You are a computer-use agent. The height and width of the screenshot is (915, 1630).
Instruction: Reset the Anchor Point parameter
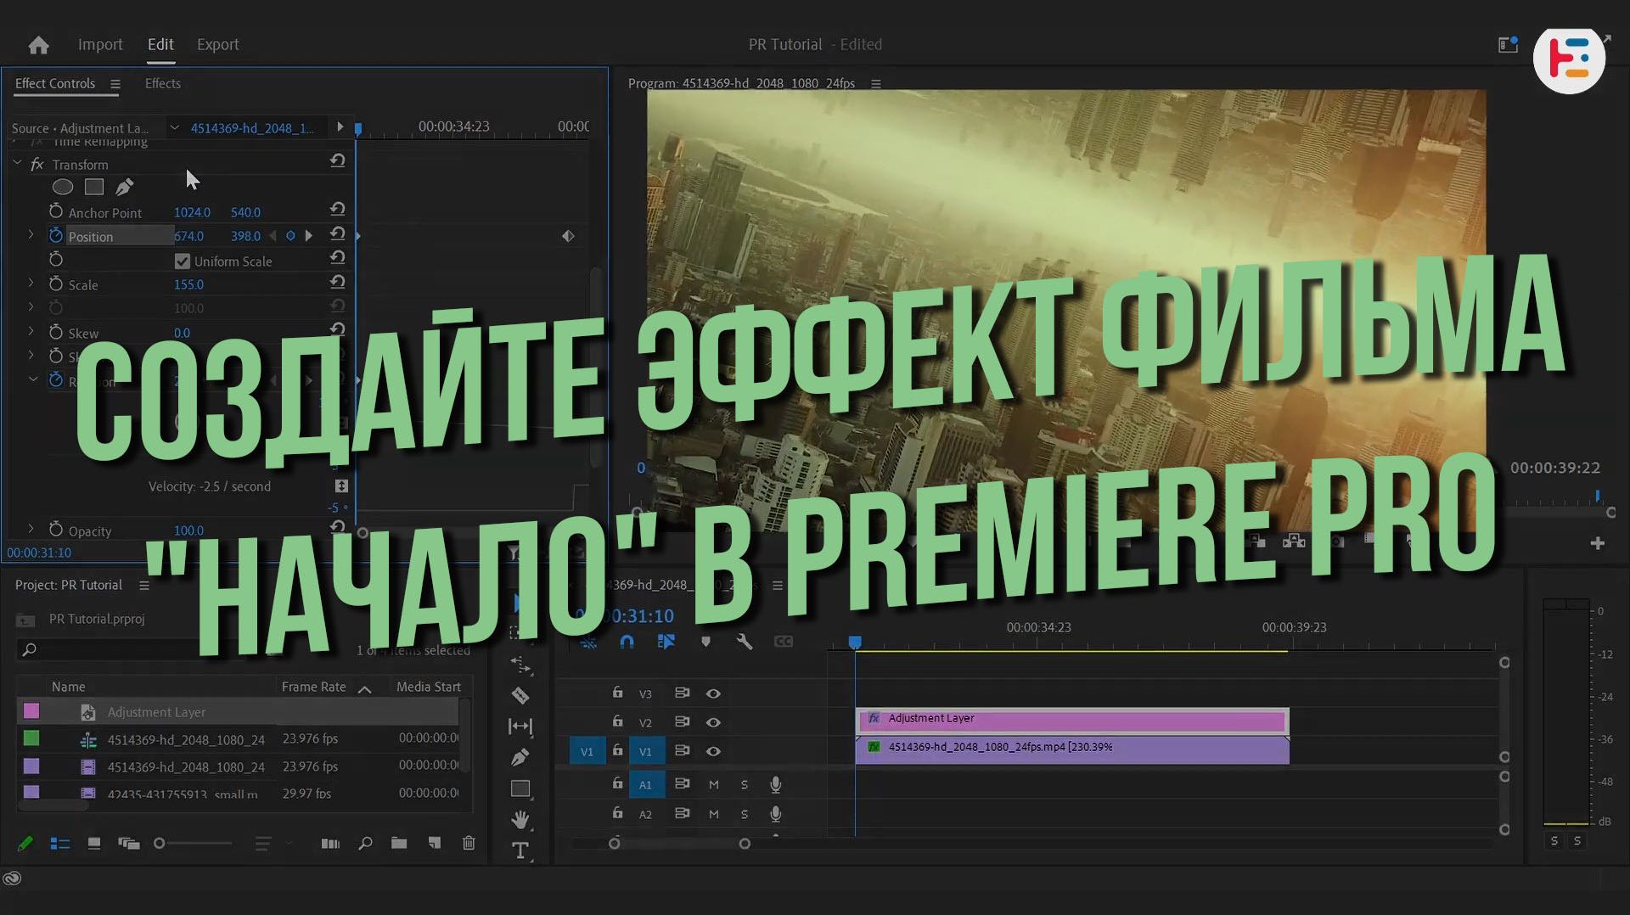coord(337,209)
